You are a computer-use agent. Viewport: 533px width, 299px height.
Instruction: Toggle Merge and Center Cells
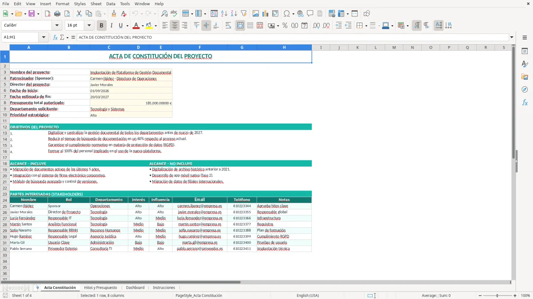[240, 25]
